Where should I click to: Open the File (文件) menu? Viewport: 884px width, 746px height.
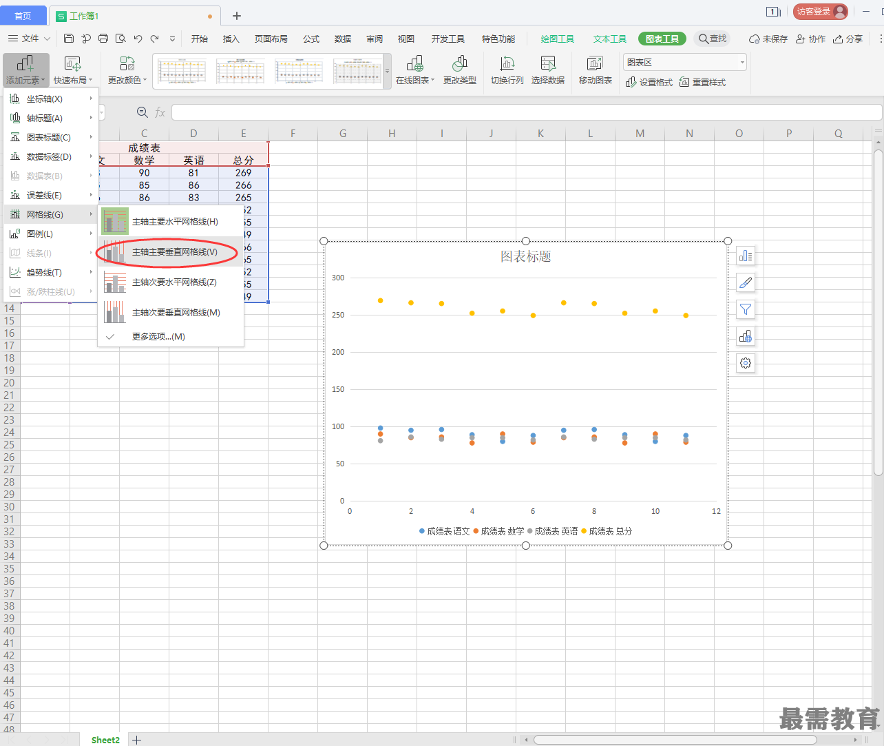(x=30, y=39)
